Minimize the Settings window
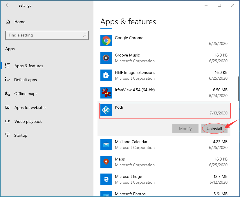 206,5
